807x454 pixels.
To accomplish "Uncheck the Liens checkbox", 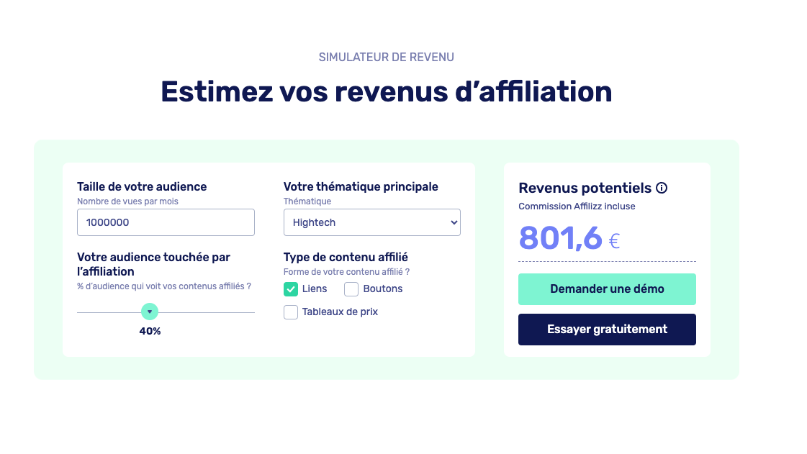I will coord(291,289).
